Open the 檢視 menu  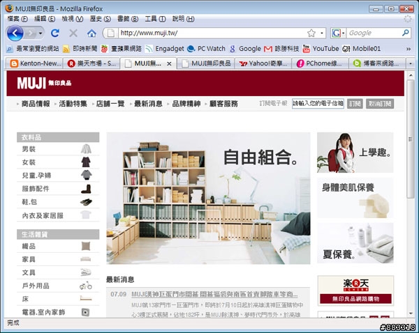tap(73, 19)
